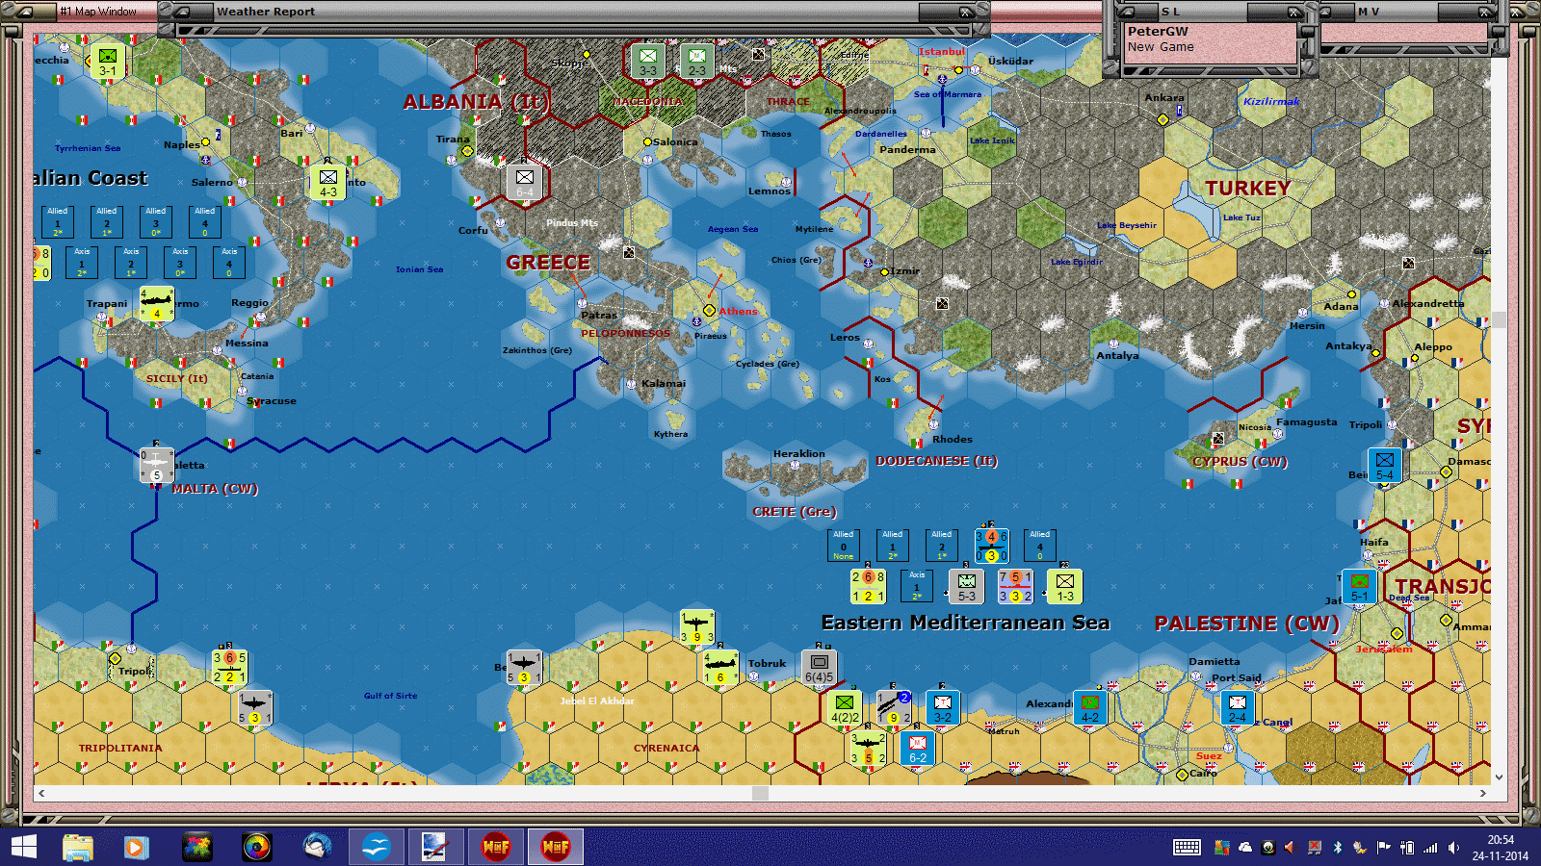The image size is (1541, 866).
Task: Select the blue 4-2 counter at Alexandria
Action: point(1089,707)
